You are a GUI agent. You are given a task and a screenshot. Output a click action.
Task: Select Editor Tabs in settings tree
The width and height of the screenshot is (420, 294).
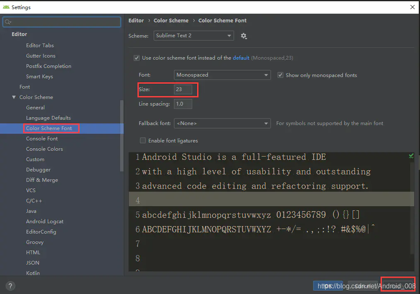tap(40, 46)
